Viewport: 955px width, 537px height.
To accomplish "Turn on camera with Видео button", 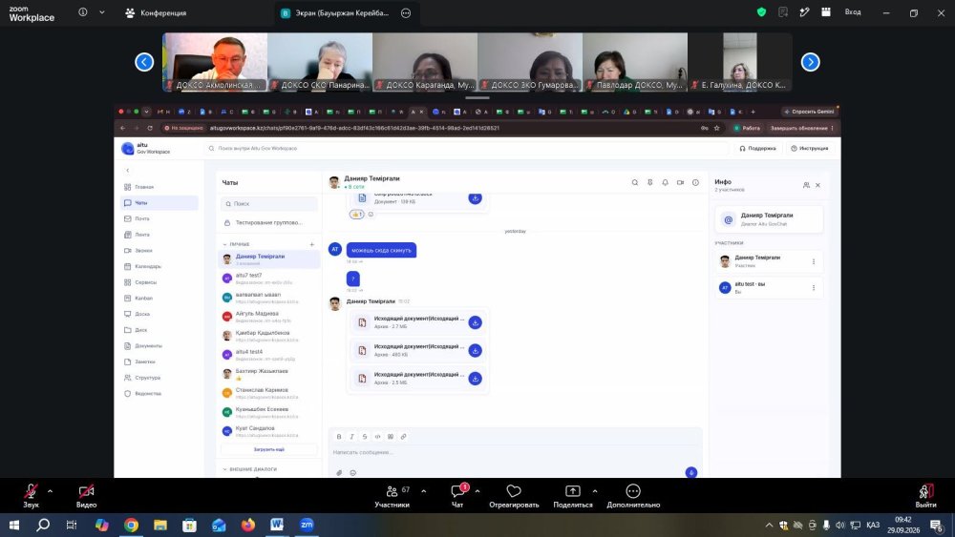I will [87, 495].
